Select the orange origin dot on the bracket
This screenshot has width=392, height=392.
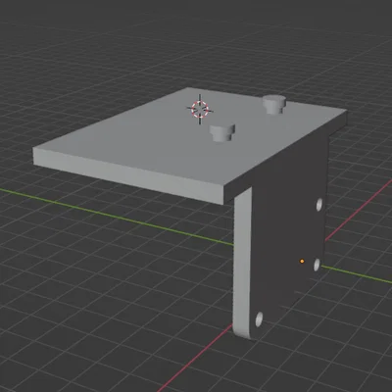click(x=302, y=261)
